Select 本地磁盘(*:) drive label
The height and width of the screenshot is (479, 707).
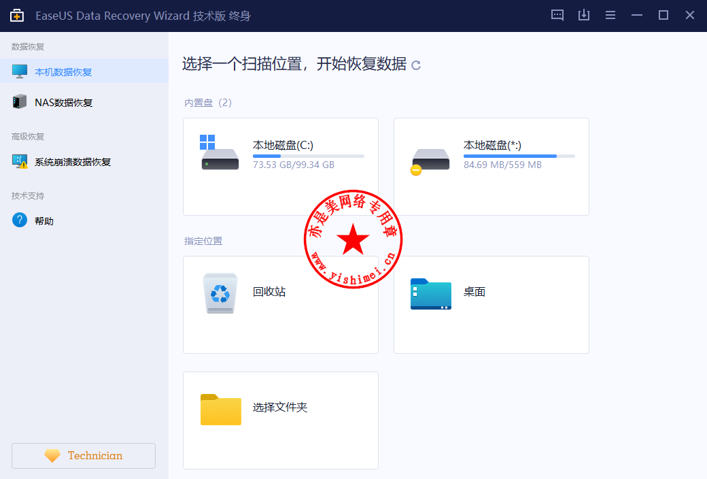(492, 146)
